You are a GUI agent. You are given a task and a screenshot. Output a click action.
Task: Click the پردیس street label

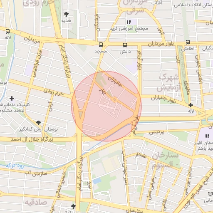coord(156,132)
